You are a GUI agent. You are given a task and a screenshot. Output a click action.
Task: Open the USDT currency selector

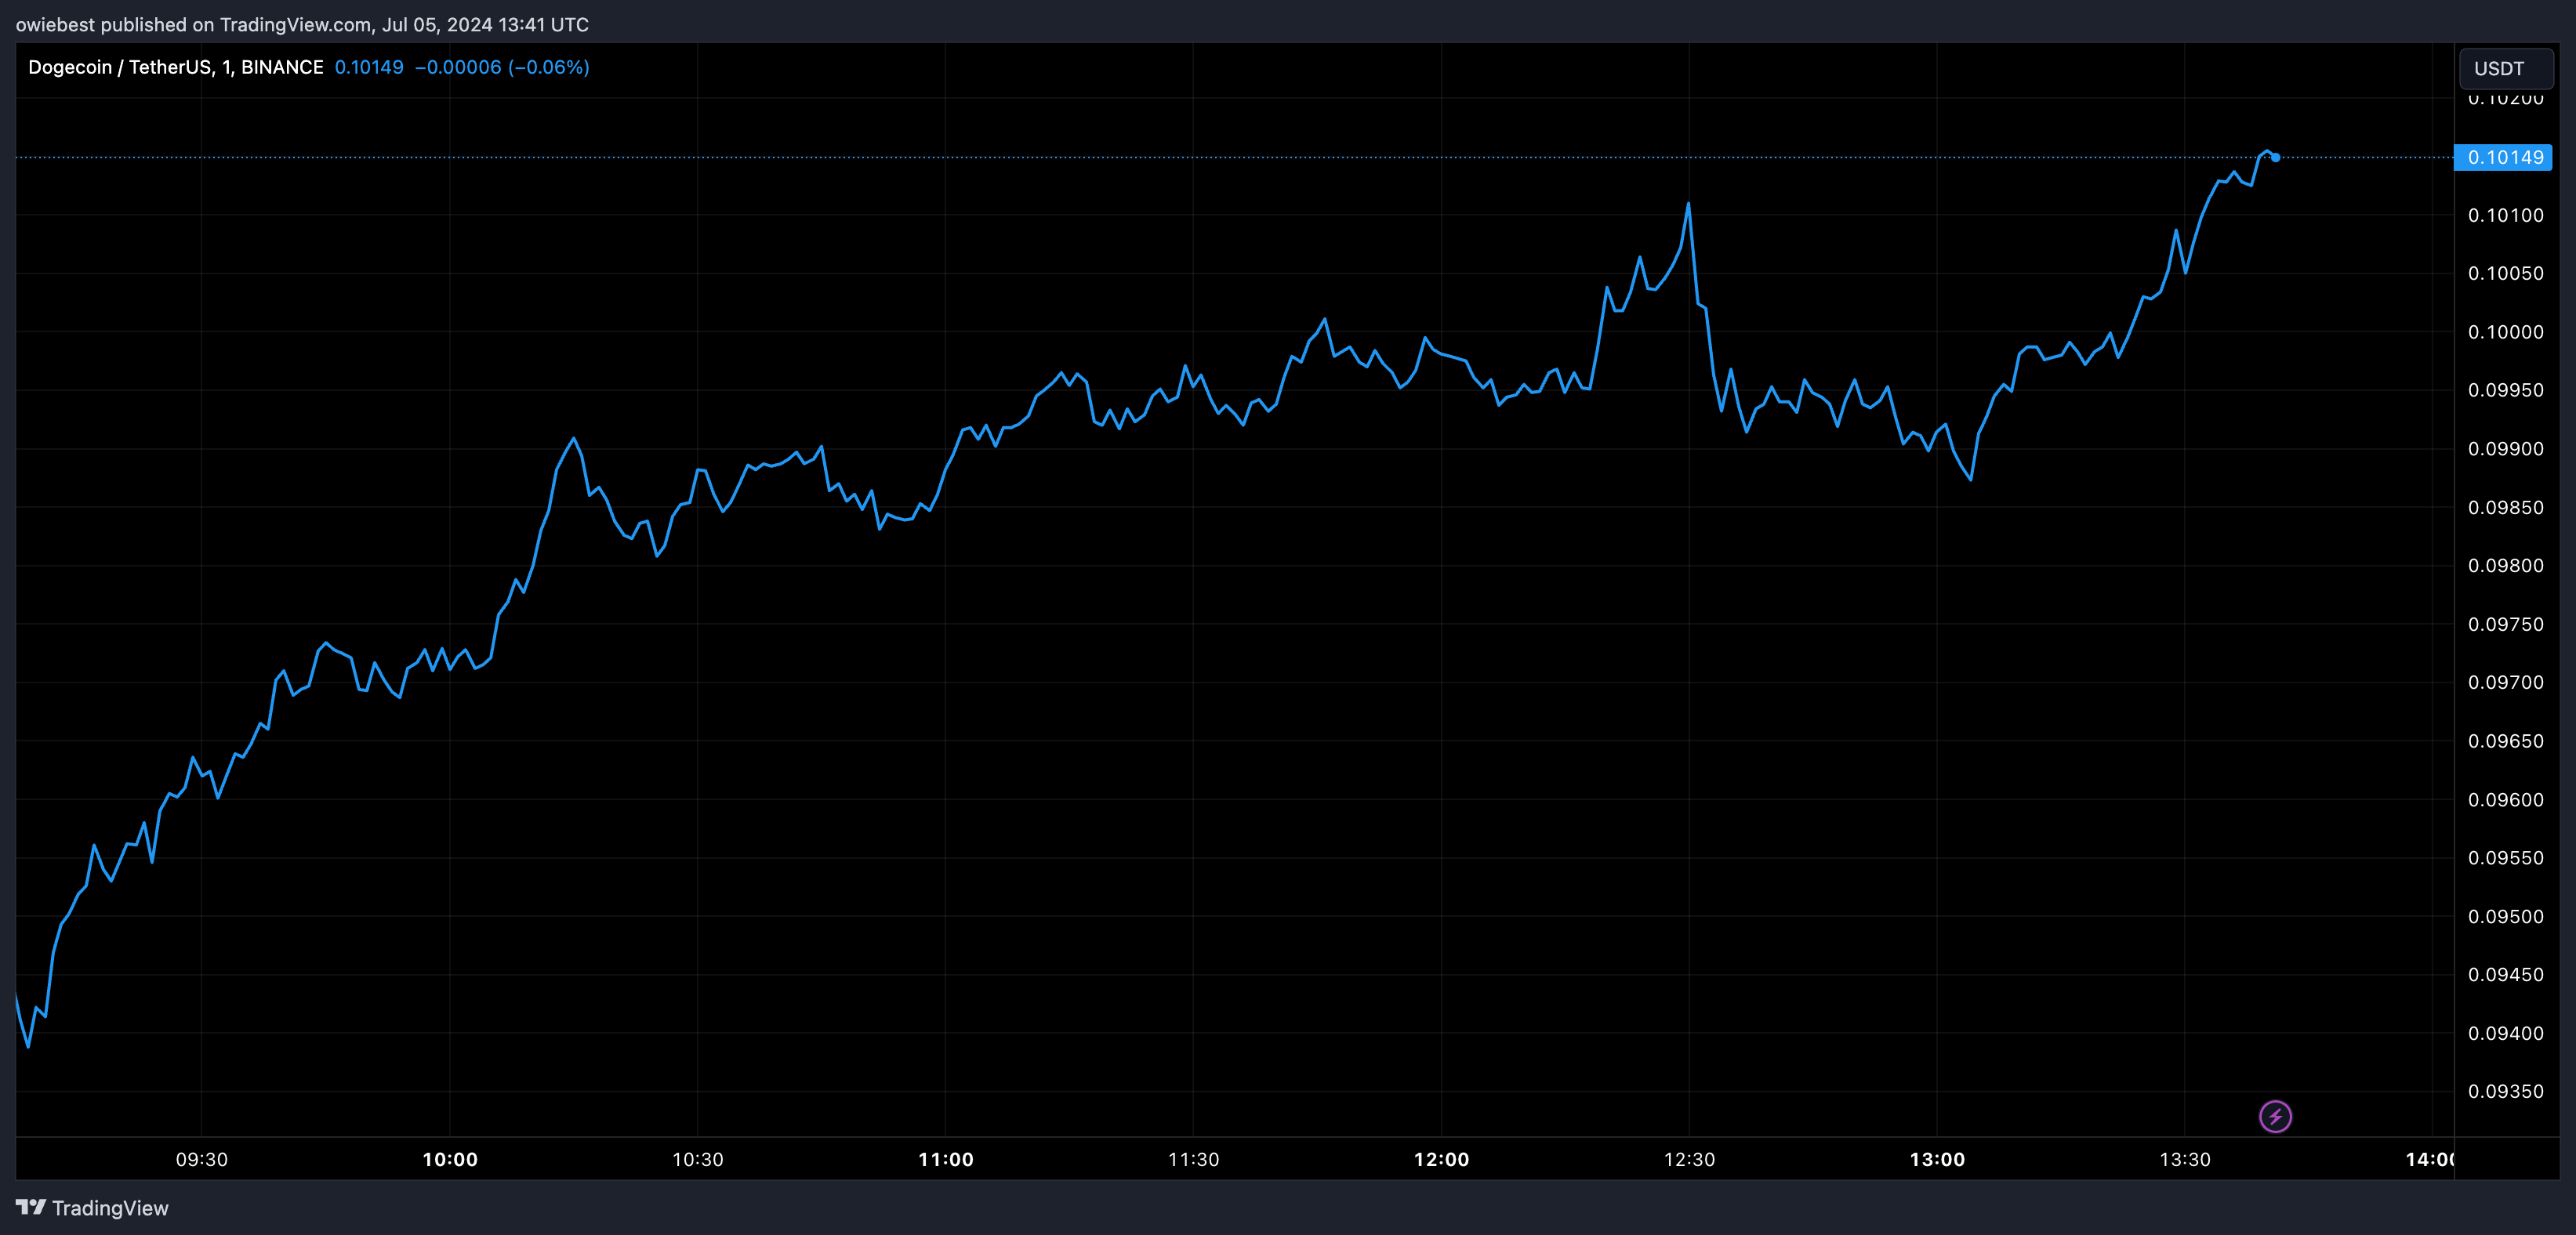pyautogui.click(x=2505, y=69)
